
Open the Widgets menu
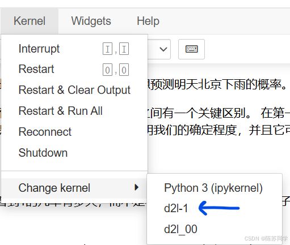tap(91, 21)
